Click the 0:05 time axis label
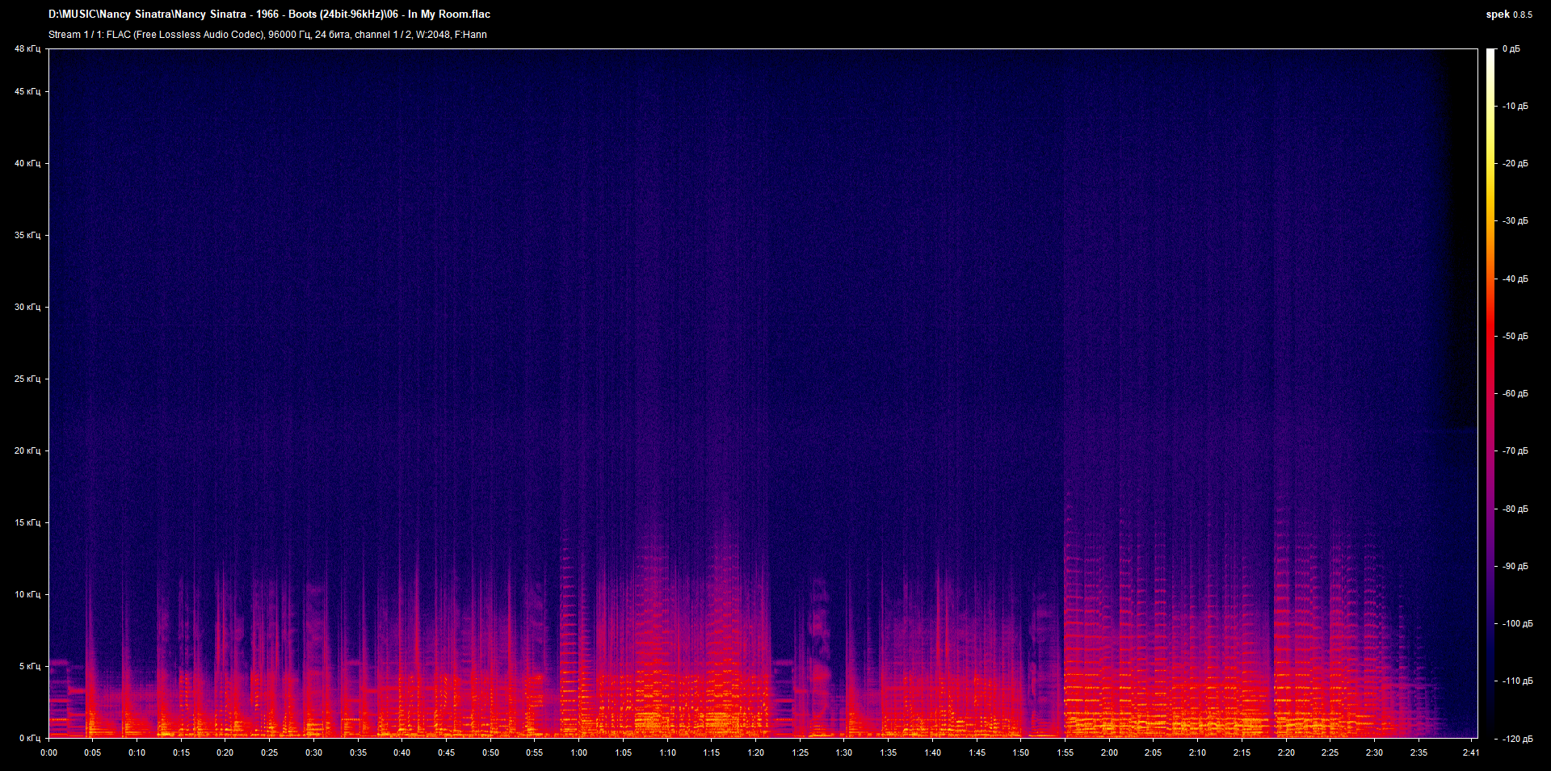The height and width of the screenshot is (771, 1551). tap(93, 752)
